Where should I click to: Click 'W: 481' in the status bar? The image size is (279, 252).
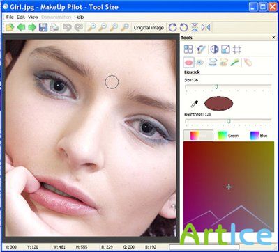tap(59, 247)
